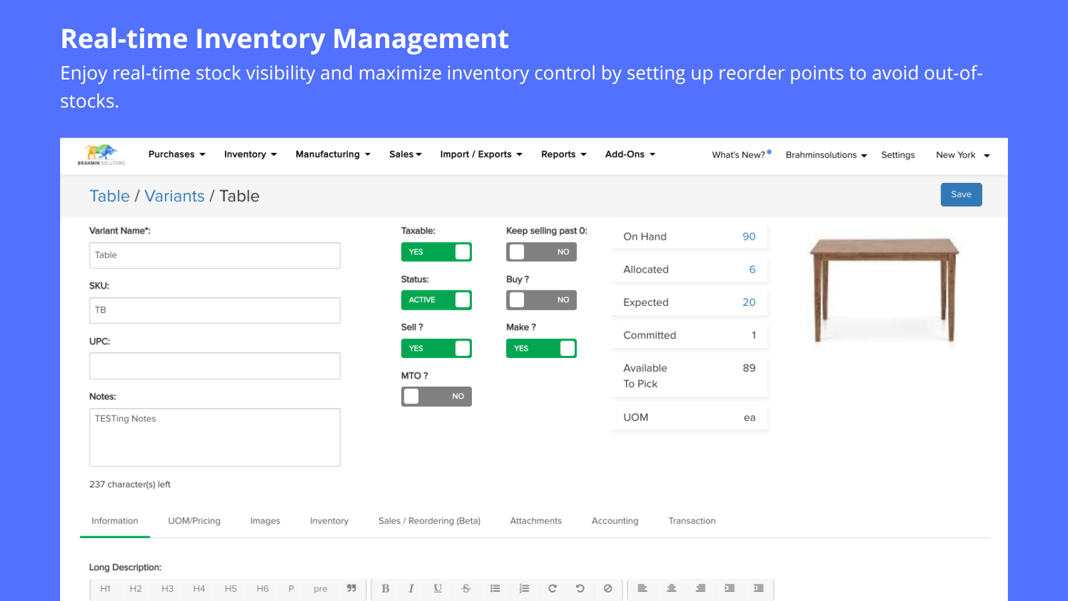This screenshot has width=1068, height=601.
Task: Click the Save button
Action: click(961, 194)
